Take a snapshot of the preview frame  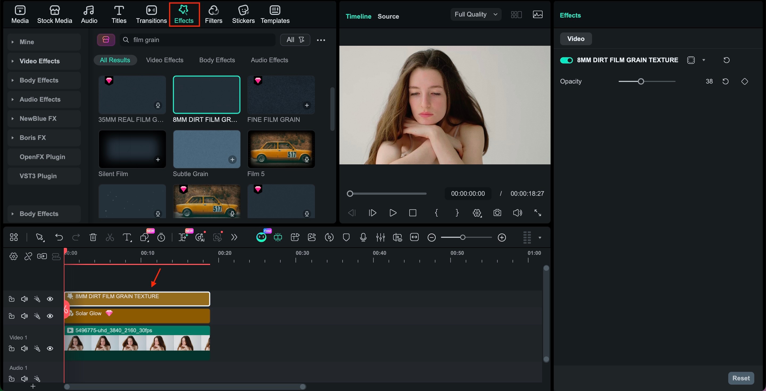coord(497,213)
